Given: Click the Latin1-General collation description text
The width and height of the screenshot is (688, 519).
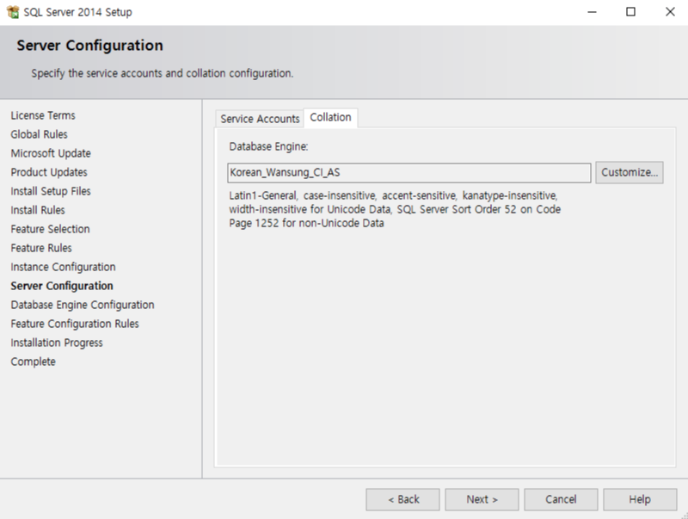Looking at the screenshot, I should (395, 209).
